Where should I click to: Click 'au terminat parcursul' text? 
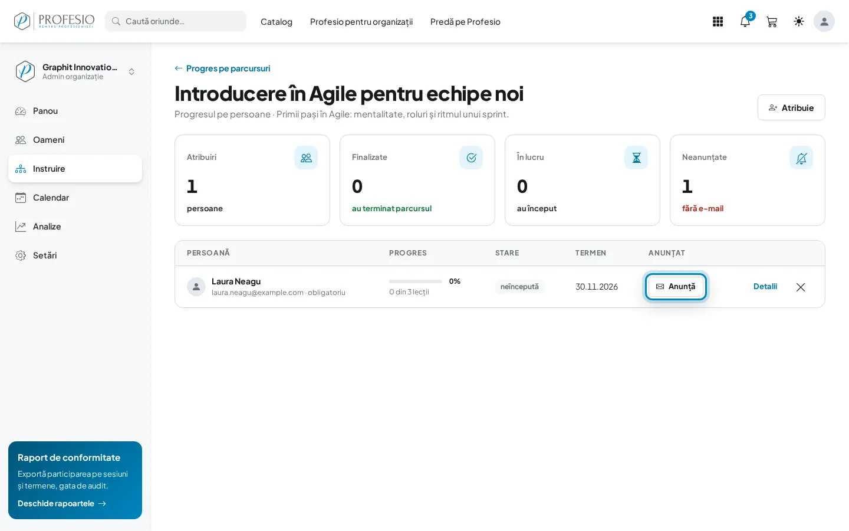(x=391, y=208)
